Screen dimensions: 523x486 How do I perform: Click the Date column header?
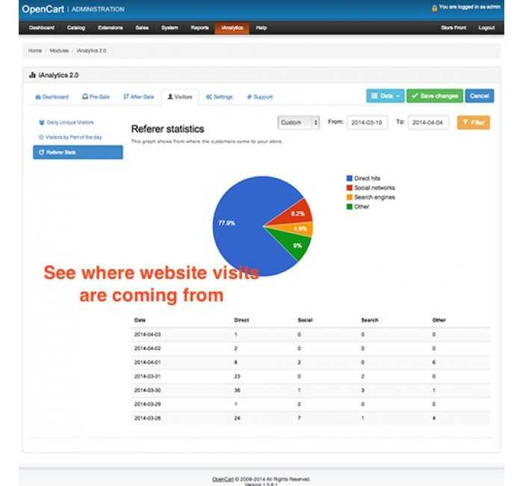click(140, 320)
